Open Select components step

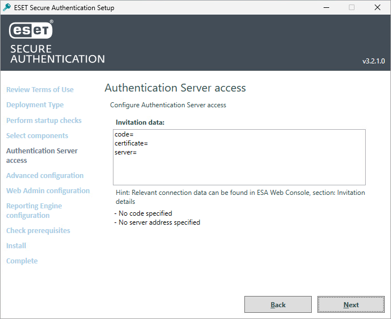(37, 135)
